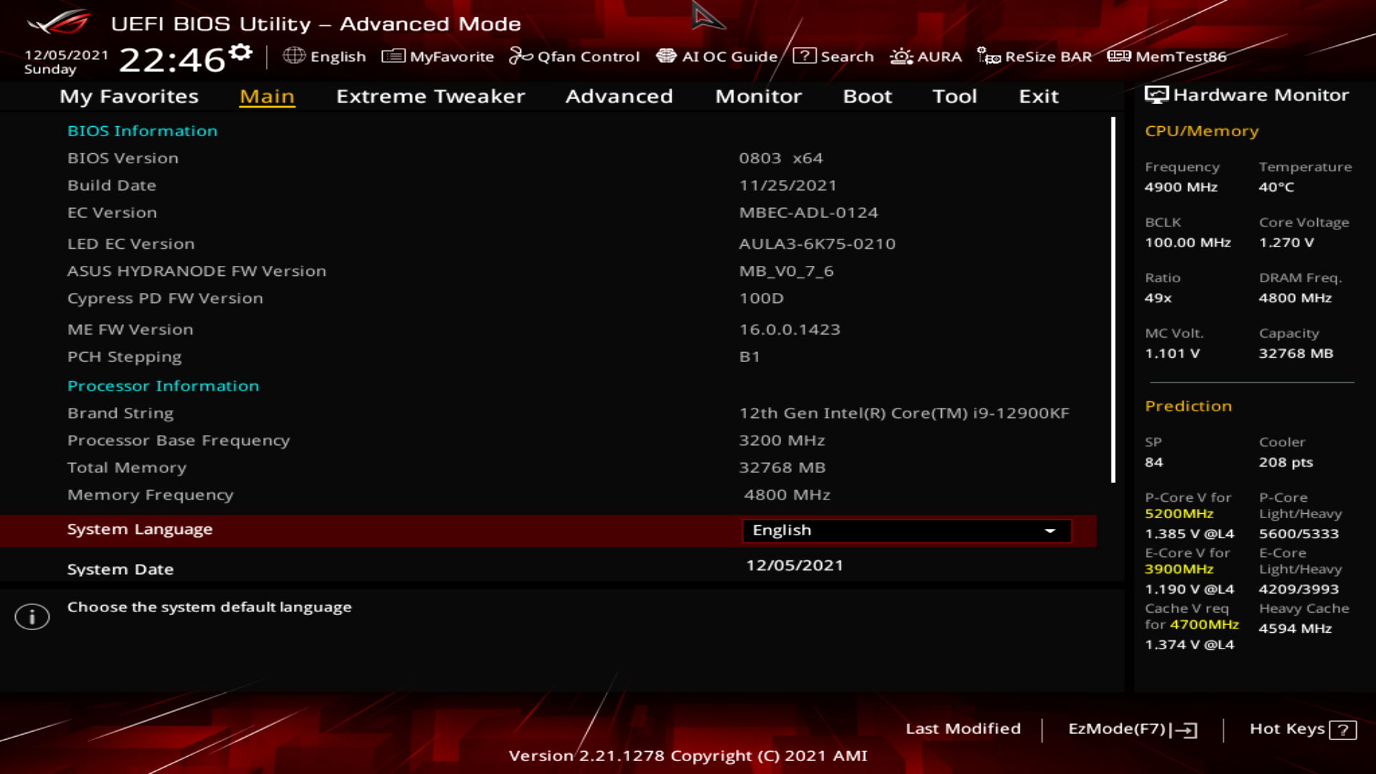Open Qfan Control fan icon
Screen dimensions: 1376x774
click(520, 56)
